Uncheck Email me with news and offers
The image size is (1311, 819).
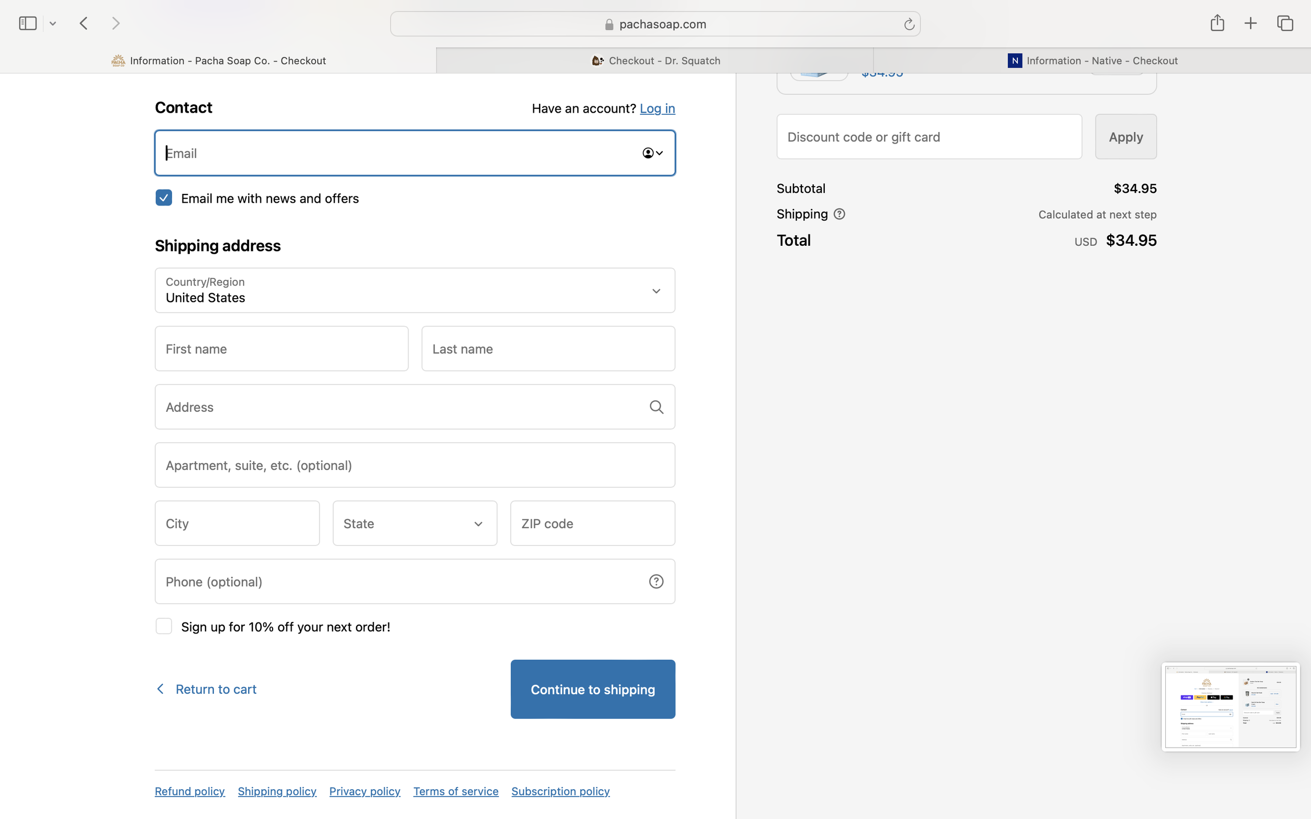pyautogui.click(x=164, y=198)
